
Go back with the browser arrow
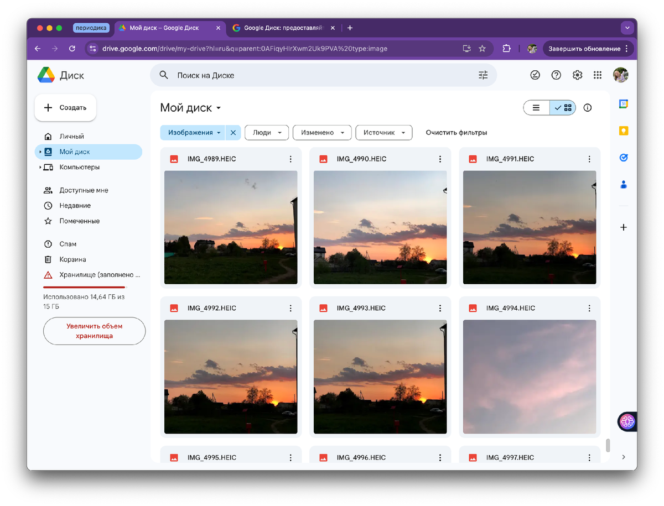pos(38,49)
